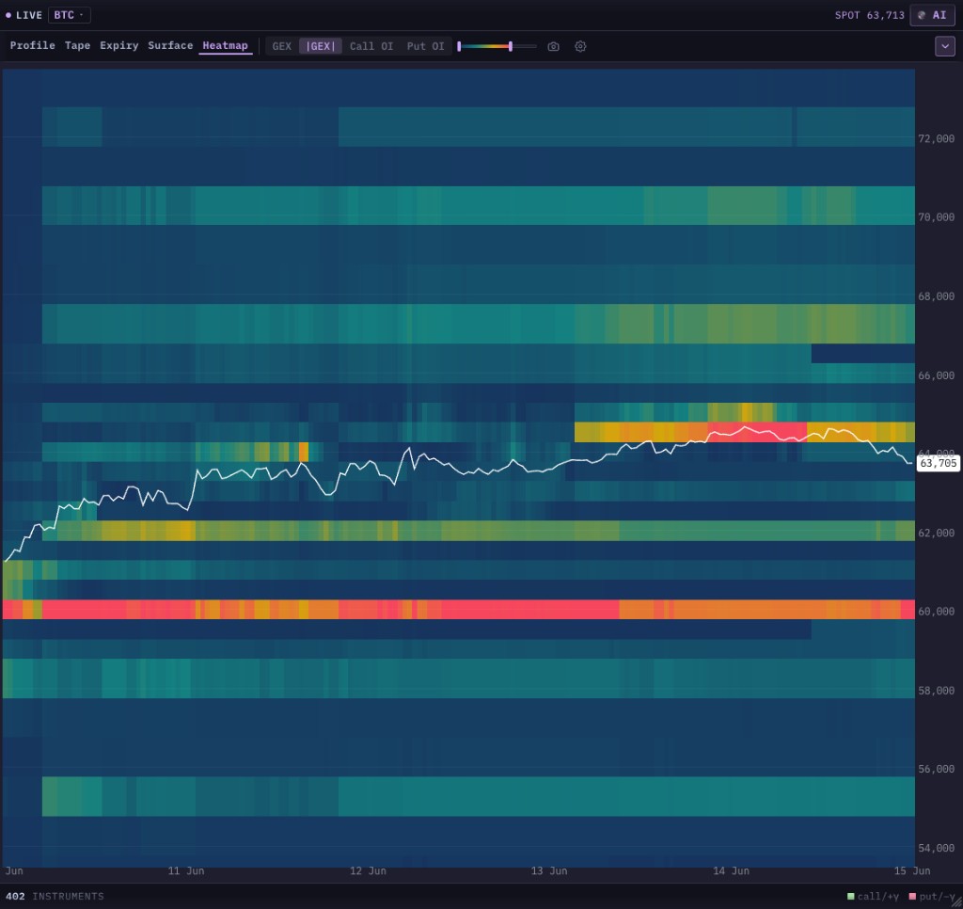This screenshot has width=963, height=909.
Task: Select the Heatmap tab
Action: [226, 45]
